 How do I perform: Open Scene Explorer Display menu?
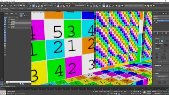(12, 13)
